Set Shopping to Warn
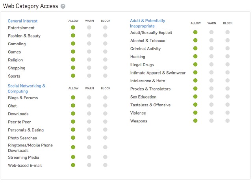 (x=89, y=68)
